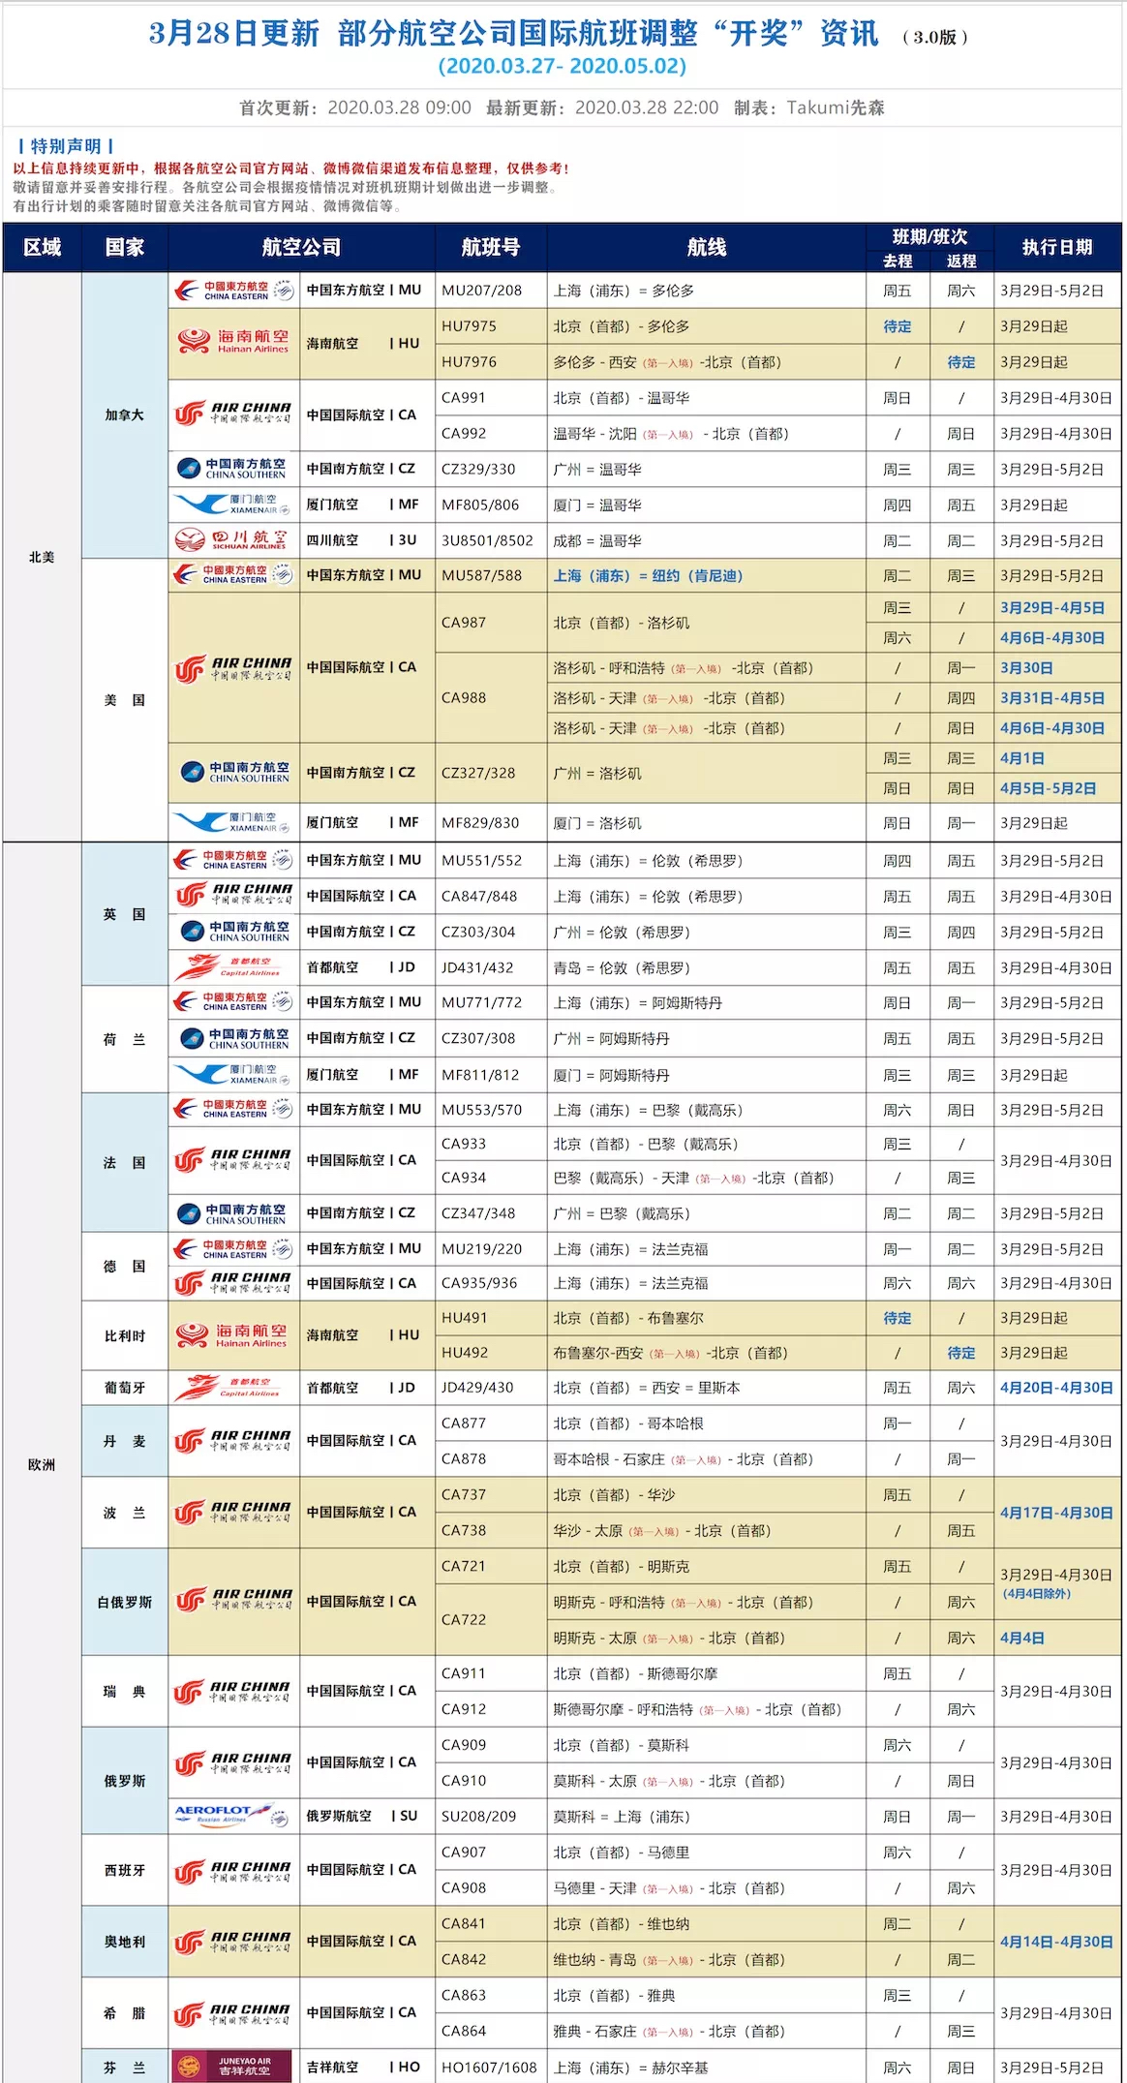Click flight number SU208/209
Image resolution: width=1127 pixels, height=2083 pixels.
478,1817
